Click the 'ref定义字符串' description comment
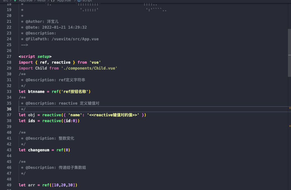 click(x=72, y=80)
